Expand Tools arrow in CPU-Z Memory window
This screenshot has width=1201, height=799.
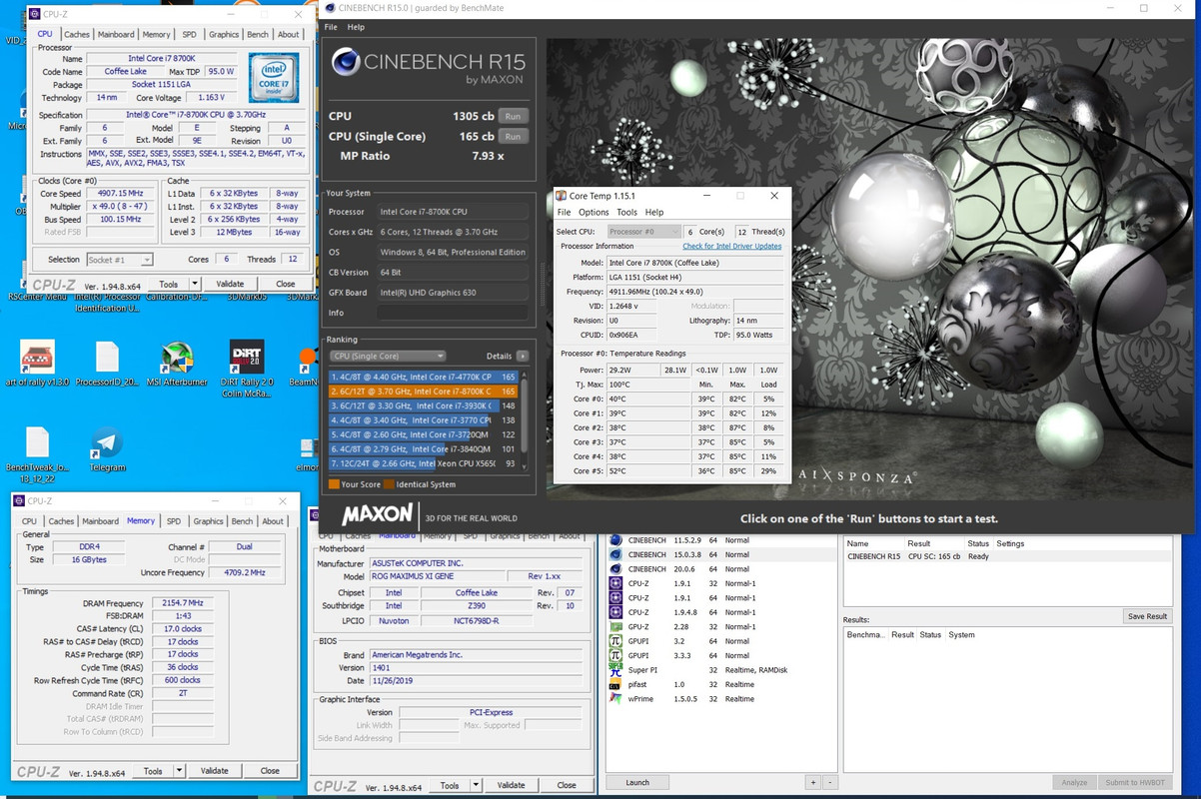click(179, 771)
